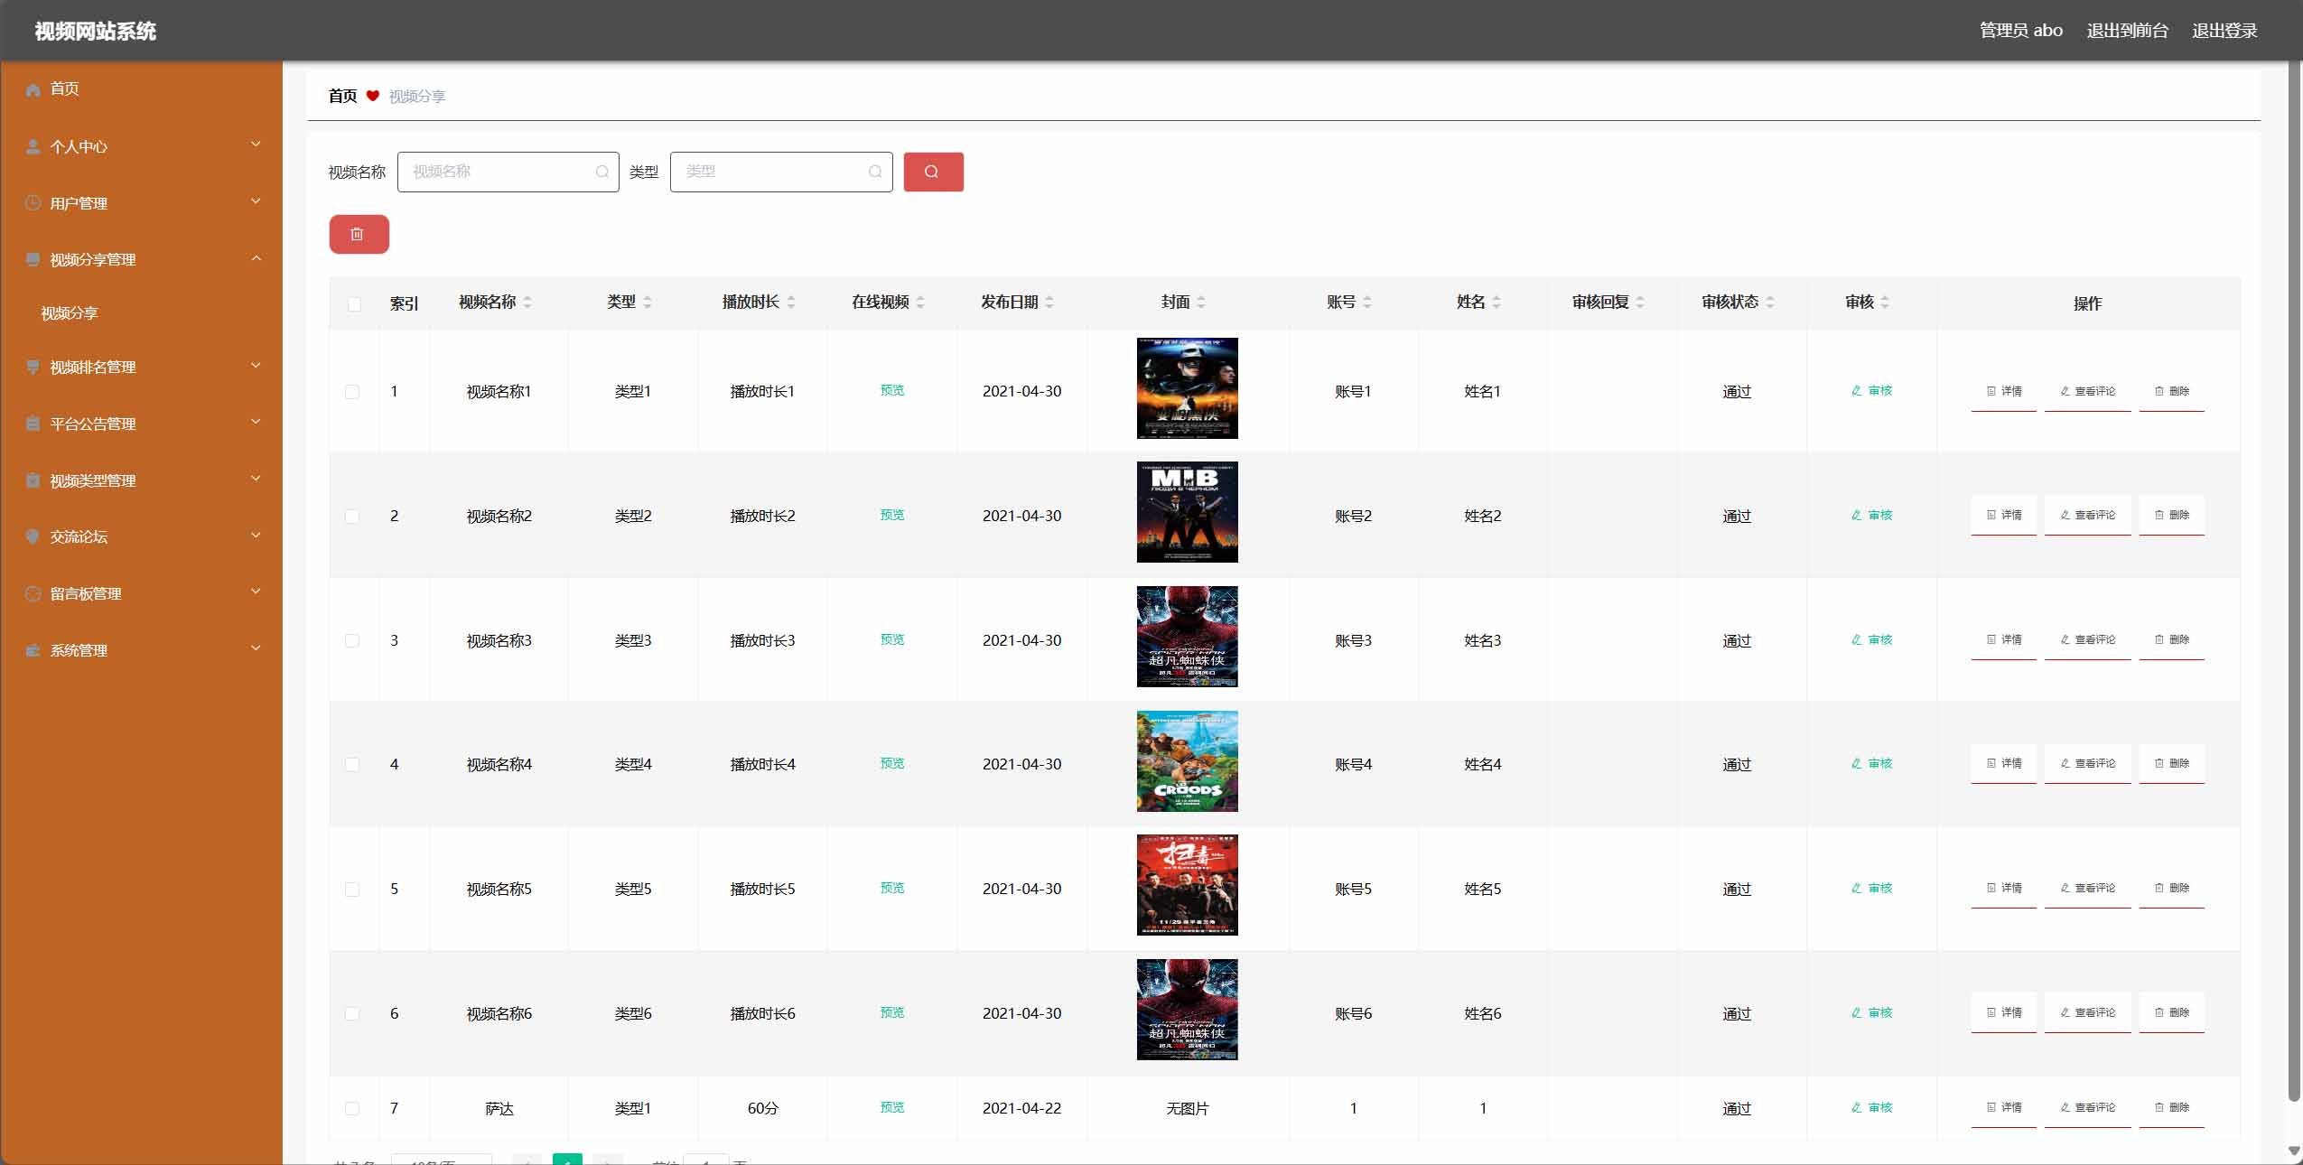Sort by 播放时长 column arrows
This screenshot has height=1165, width=2303.
tap(791, 303)
